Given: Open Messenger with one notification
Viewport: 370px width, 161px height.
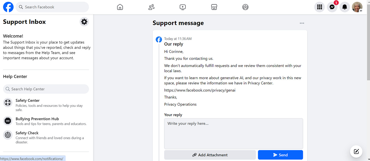Looking at the screenshot, I should pyautogui.click(x=332, y=7).
